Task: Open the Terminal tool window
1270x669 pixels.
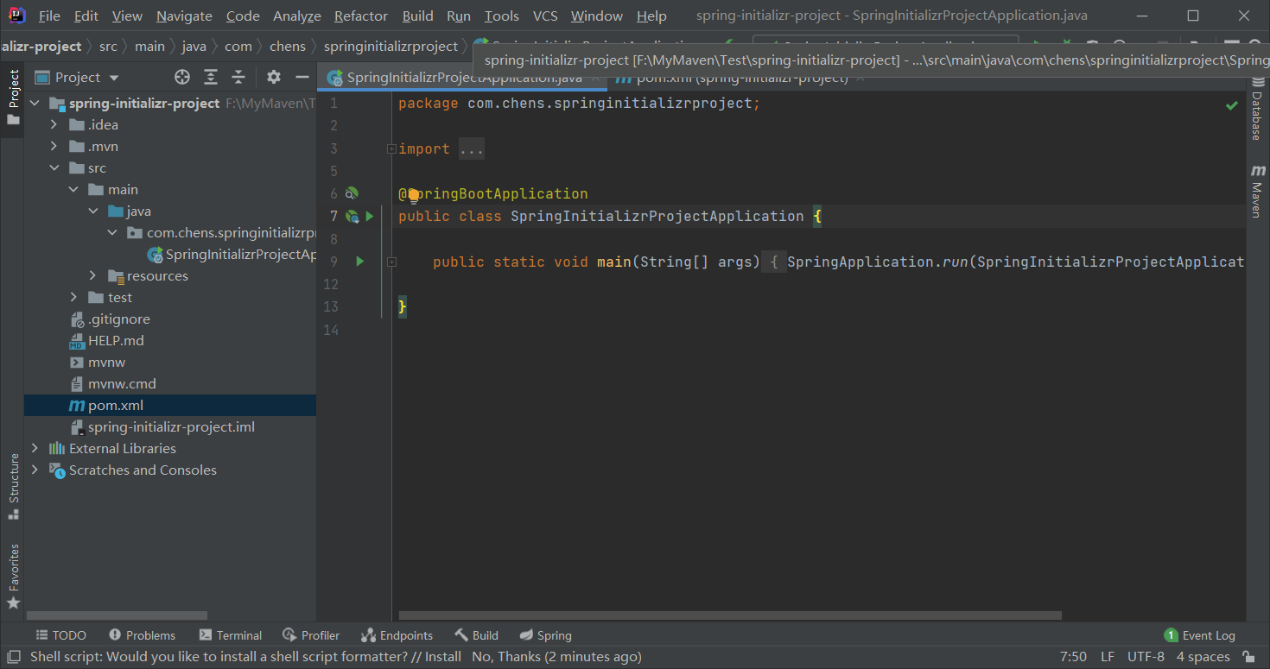Action: pos(230,635)
